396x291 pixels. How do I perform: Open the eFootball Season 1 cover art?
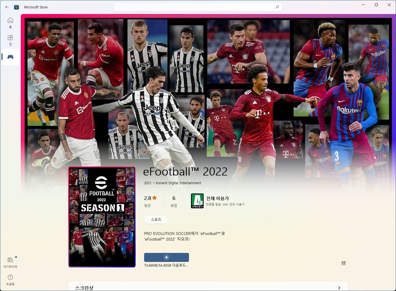[102, 217]
